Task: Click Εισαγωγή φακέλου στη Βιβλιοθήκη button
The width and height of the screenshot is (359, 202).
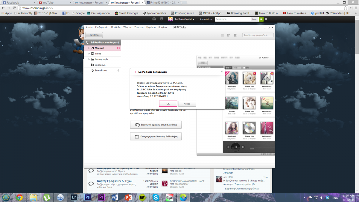Action: 156,136
